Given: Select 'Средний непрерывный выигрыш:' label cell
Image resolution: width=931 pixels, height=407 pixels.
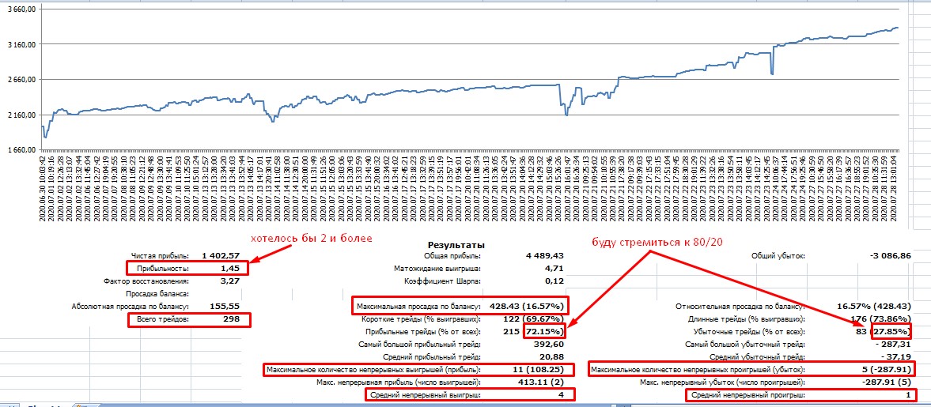Looking at the screenshot, I should click(425, 394).
